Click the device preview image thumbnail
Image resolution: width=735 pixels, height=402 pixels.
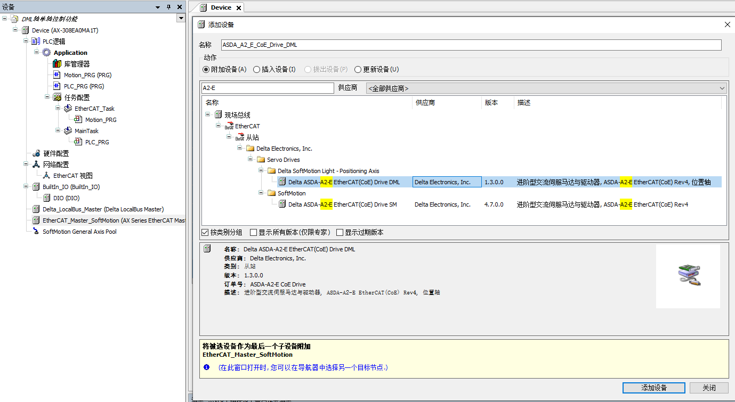coord(688,276)
